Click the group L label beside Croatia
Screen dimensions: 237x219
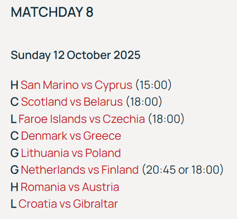(x=14, y=204)
